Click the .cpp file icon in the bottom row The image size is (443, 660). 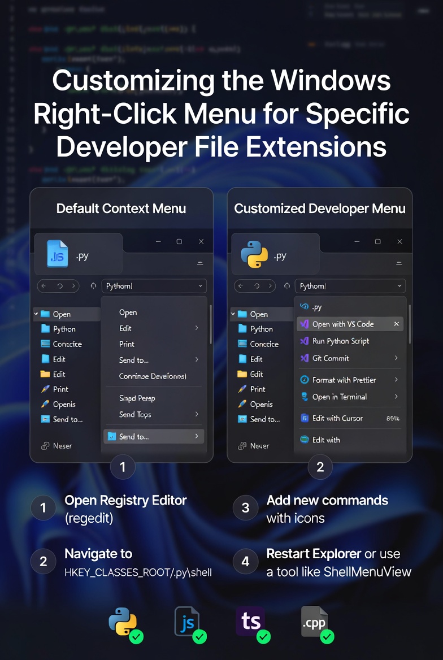pyautogui.click(x=314, y=622)
